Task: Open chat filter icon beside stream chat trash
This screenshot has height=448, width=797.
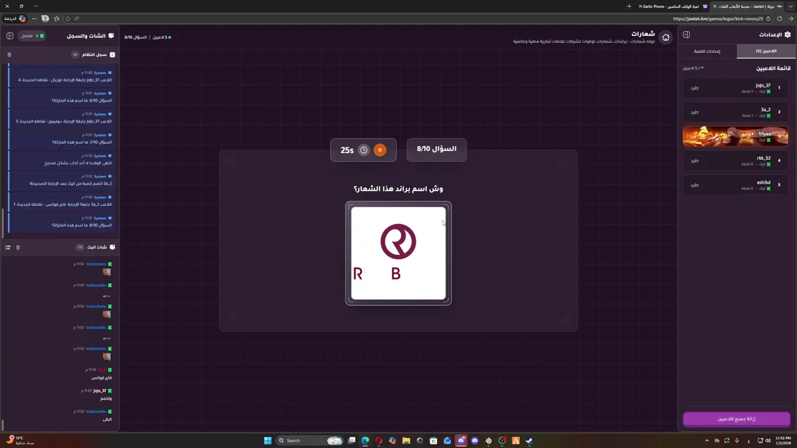Action: (8, 248)
